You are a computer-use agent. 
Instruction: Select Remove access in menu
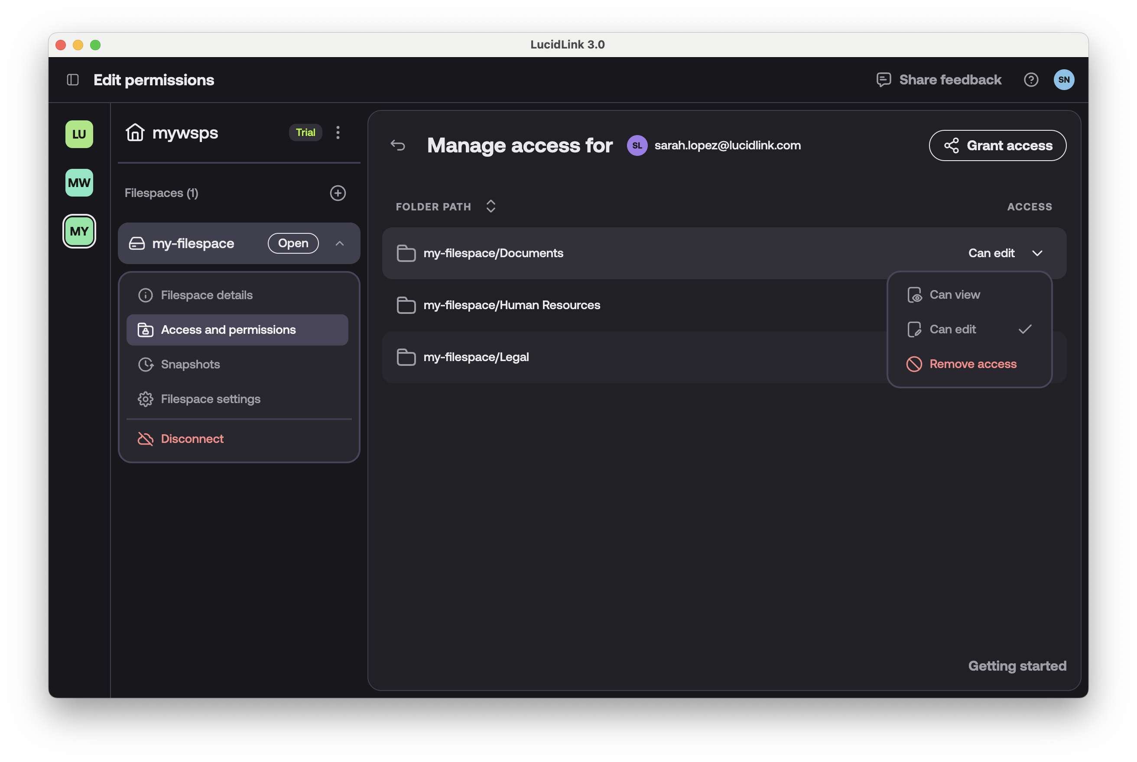(x=969, y=364)
